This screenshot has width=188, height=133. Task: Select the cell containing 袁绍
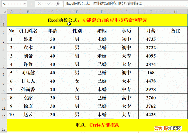[28, 98]
